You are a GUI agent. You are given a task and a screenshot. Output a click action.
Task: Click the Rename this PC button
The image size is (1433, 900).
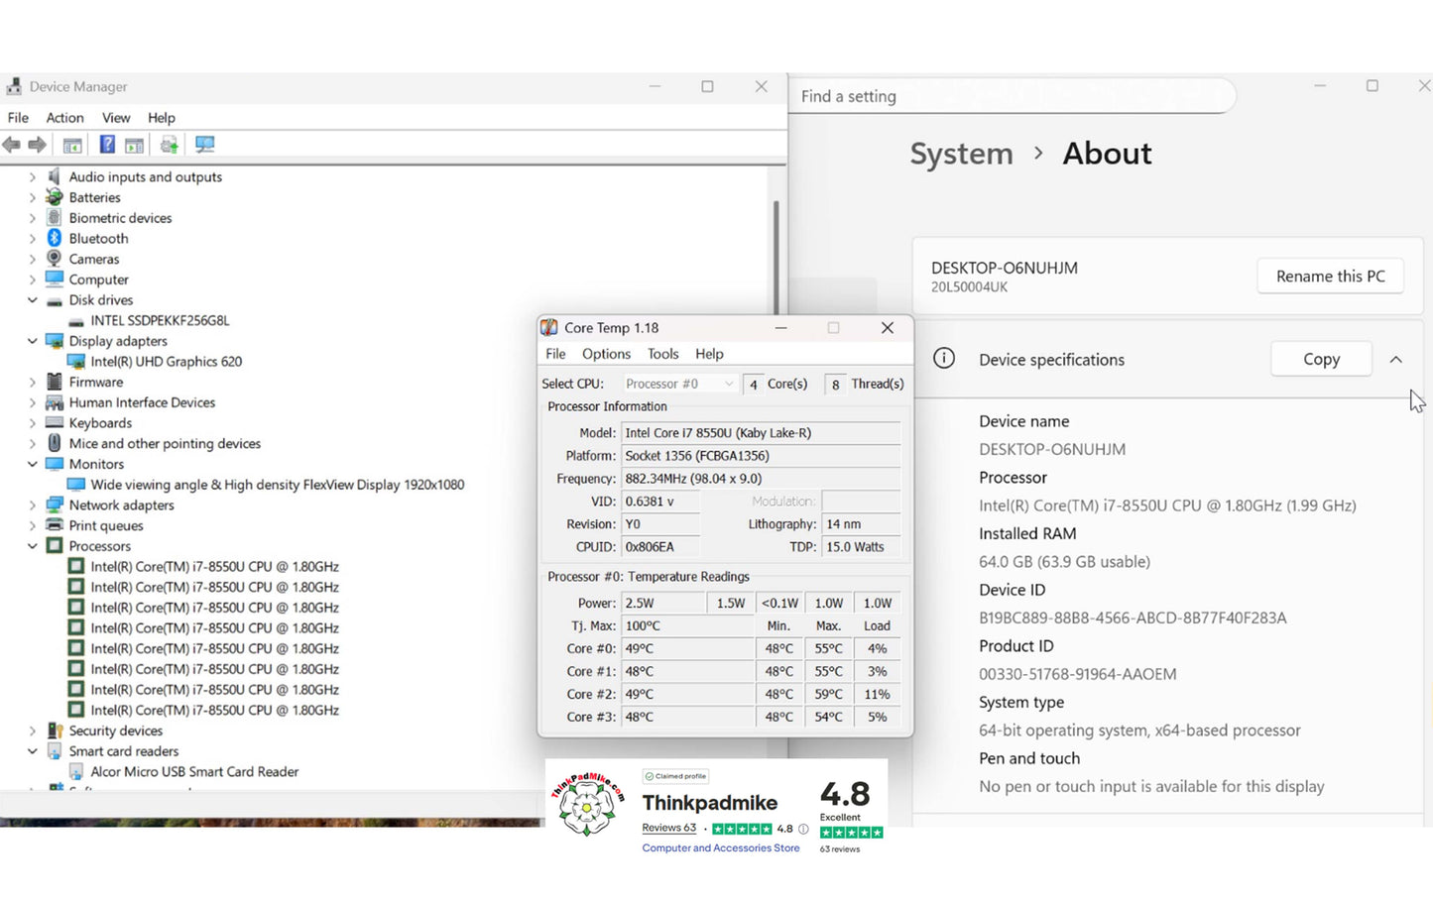pos(1330,277)
